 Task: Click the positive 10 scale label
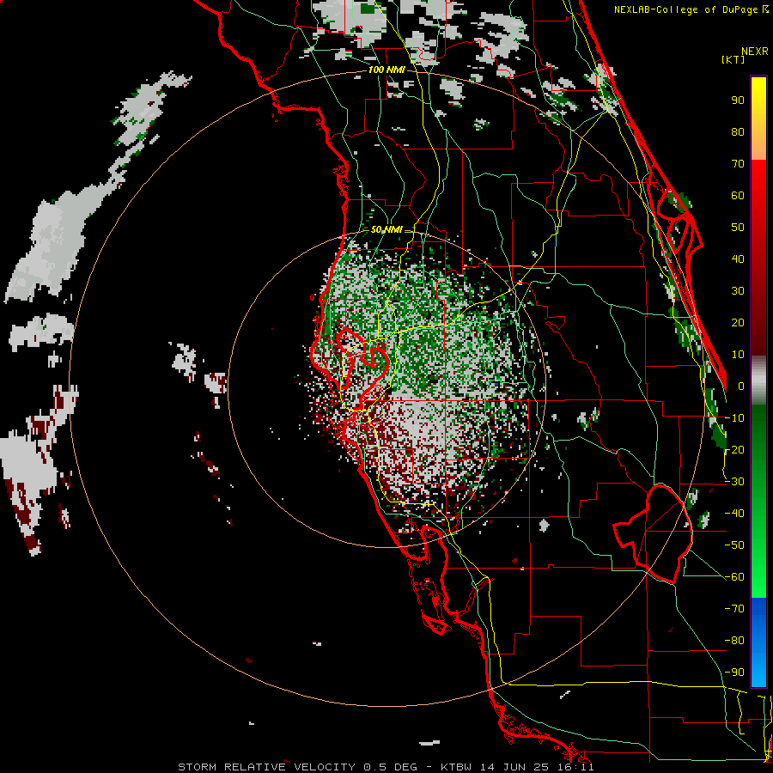tap(738, 355)
